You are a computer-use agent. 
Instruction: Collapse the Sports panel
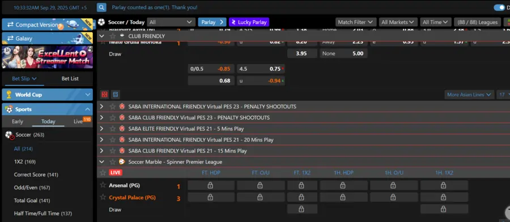(88, 109)
